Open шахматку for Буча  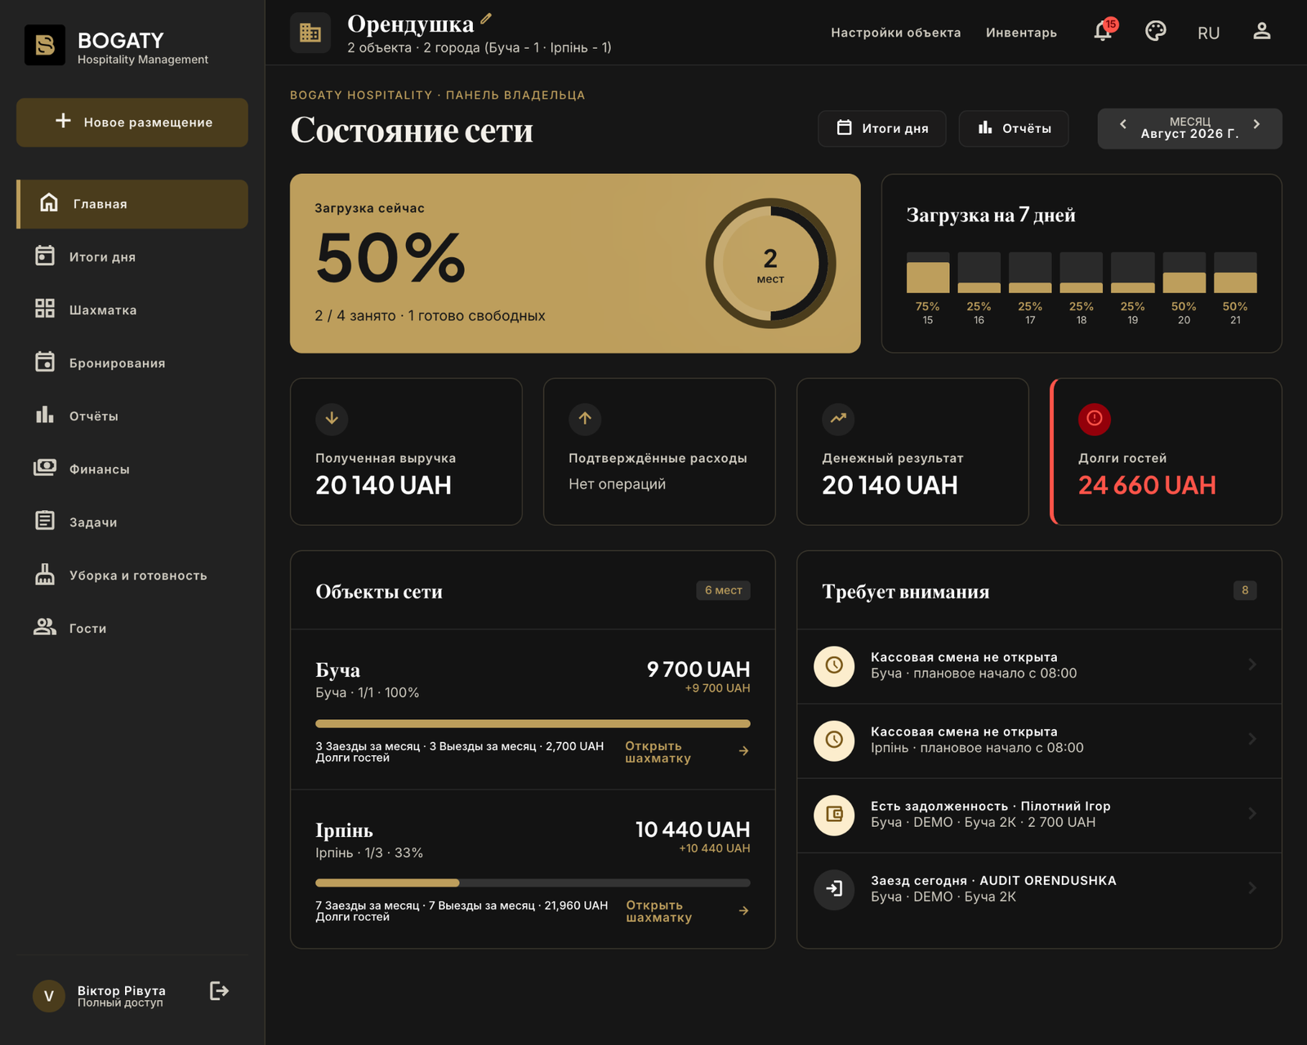[687, 752]
